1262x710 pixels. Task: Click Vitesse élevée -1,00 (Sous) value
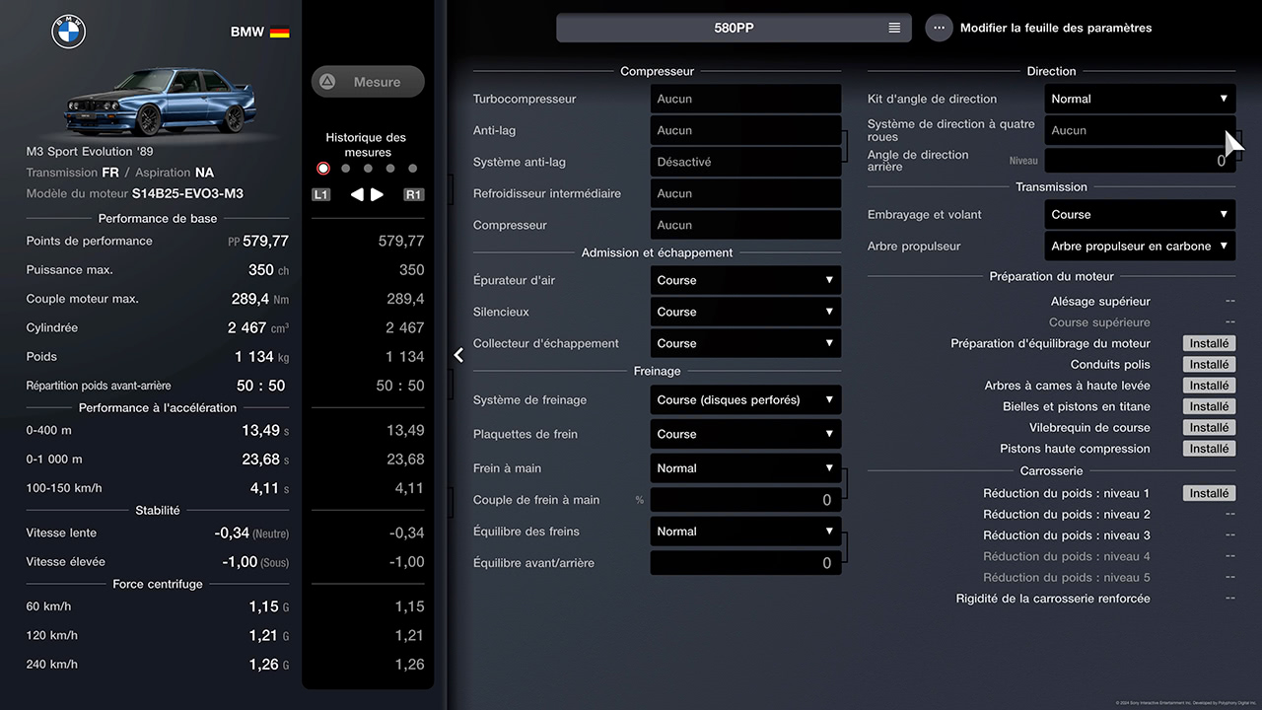point(255,562)
